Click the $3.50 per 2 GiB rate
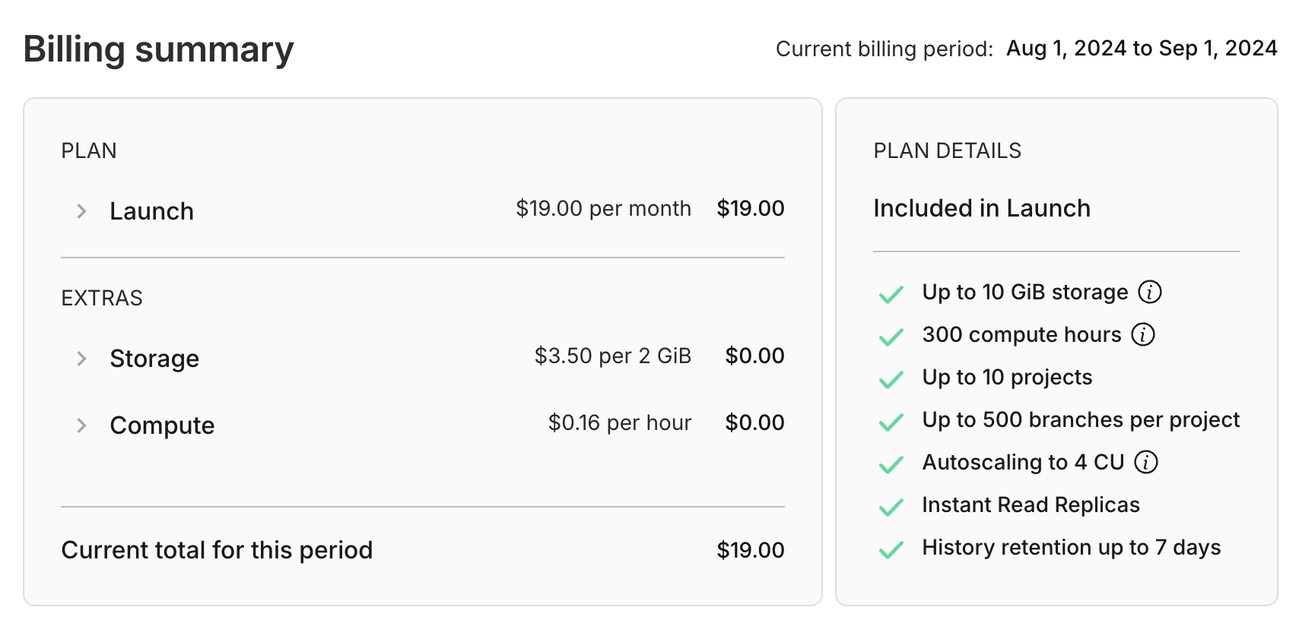Viewport: 1299px width, 623px height. pos(612,356)
